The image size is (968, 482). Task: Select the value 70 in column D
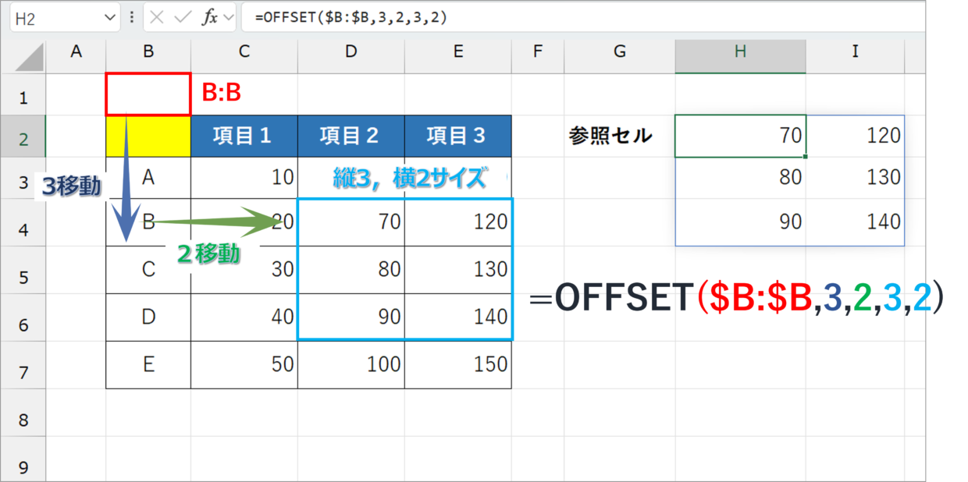[351, 223]
